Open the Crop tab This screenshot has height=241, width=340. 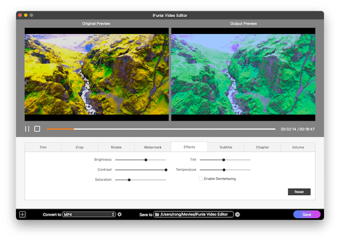tap(79, 147)
